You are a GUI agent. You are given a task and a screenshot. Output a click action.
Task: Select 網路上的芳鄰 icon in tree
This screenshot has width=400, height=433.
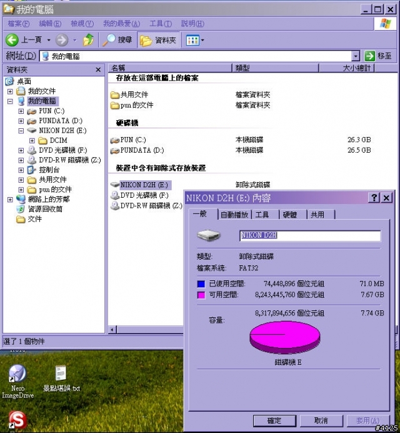(x=21, y=199)
